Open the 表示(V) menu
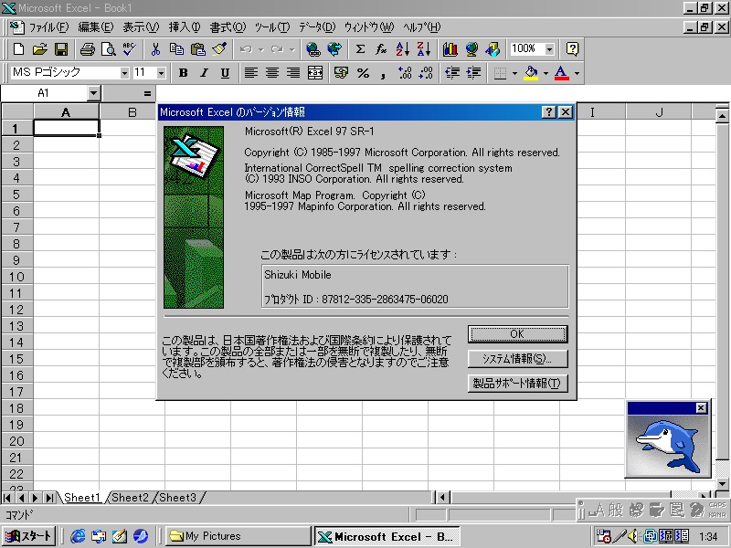Image resolution: width=731 pixels, height=548 pixels. (141, 27)
